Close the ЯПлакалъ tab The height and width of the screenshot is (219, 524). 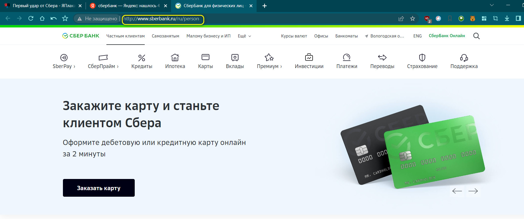(x=80, y=6)
